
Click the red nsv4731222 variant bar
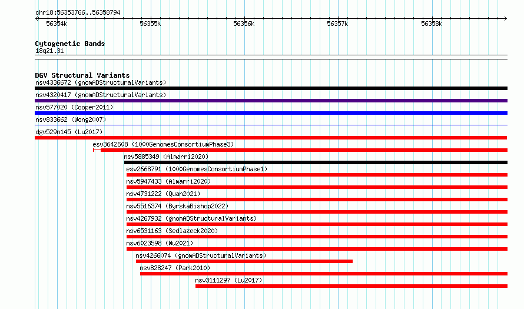[317, 200]
